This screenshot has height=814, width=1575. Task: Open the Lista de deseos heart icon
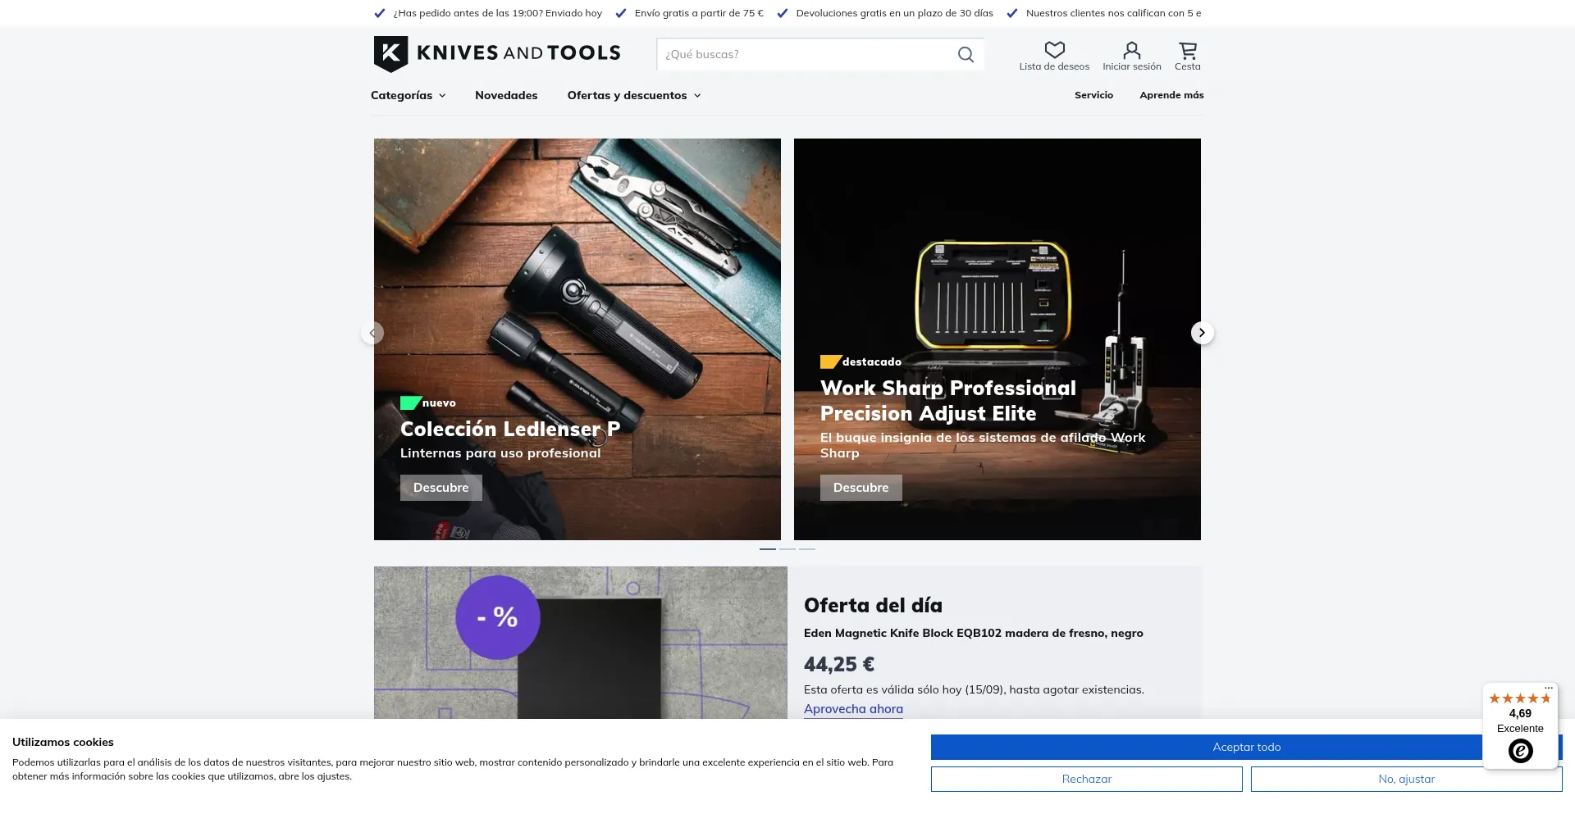(1054, 50)
